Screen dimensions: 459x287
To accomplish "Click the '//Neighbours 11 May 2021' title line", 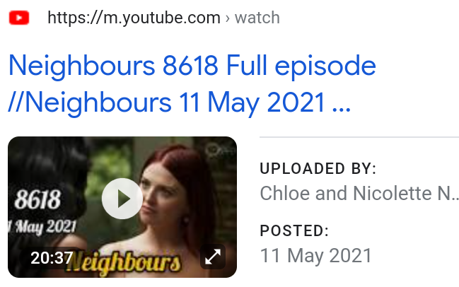I will pyautogui.click(x=167, y=102).
